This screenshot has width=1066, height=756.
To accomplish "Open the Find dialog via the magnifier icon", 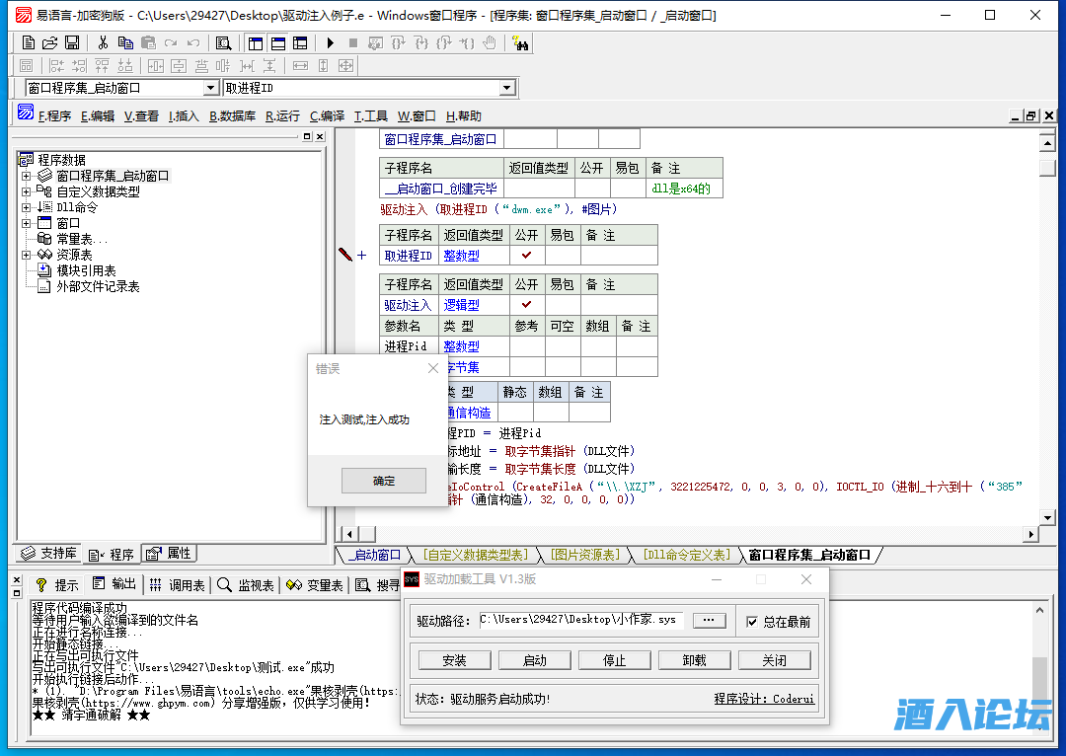I will click(x=224, y=43).
